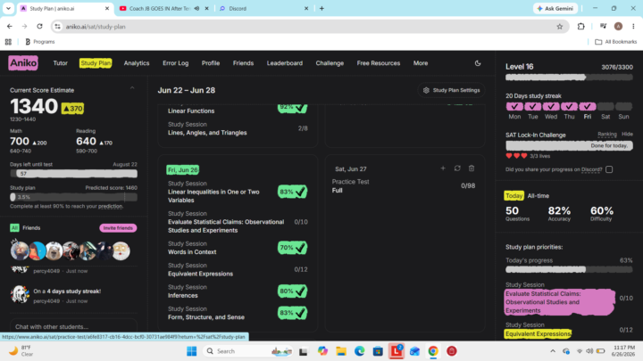Screen dimensions: 643x361
Task: Check the Discord share progress checkbox
Action: pyautogui.click(x=609, y=169)
